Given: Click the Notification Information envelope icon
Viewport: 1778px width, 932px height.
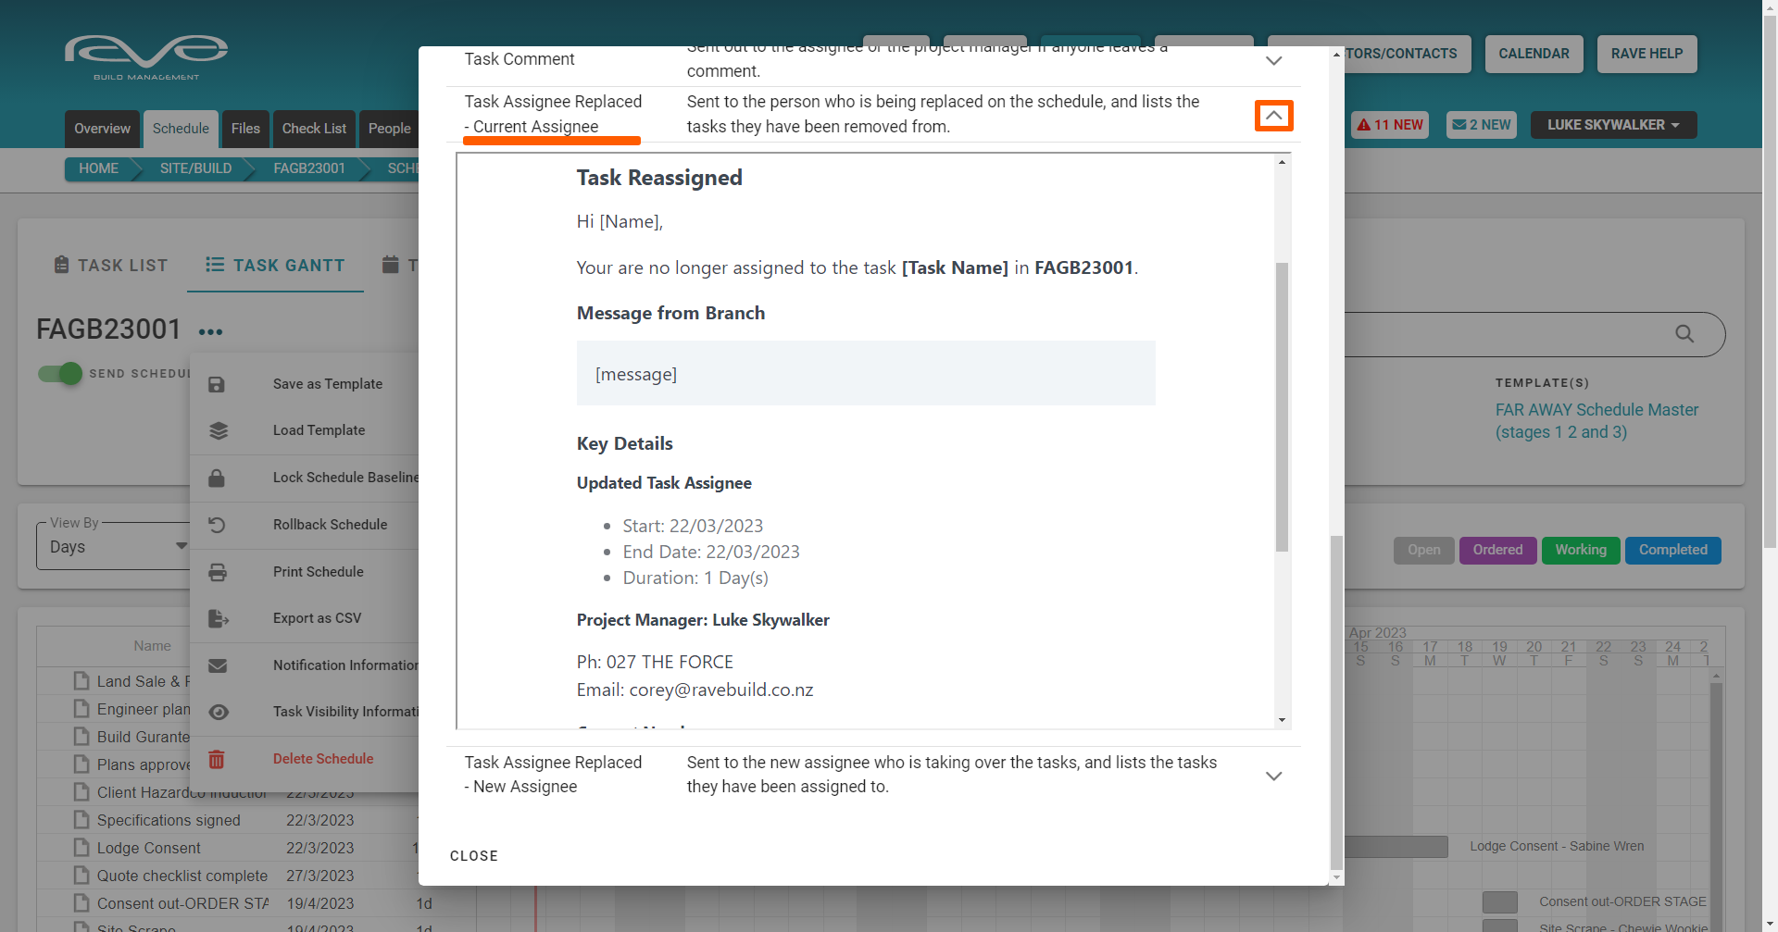Looking at the screenshot, I should (x=218, y=665).
